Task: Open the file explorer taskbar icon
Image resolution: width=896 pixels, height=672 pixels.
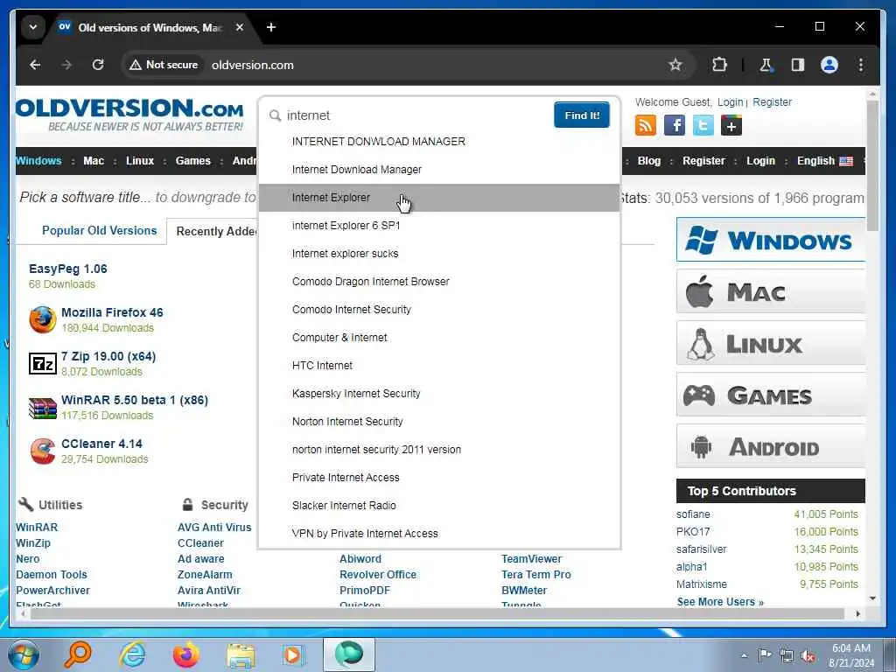Action: (x=241, y=654)
